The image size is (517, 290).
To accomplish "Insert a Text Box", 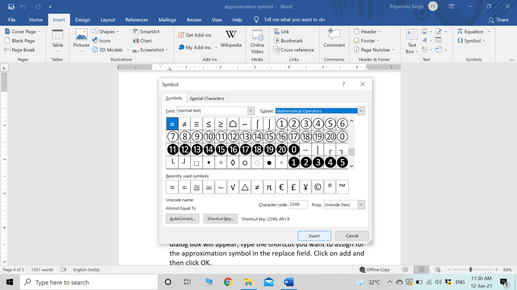I will [x=411, y=40].
